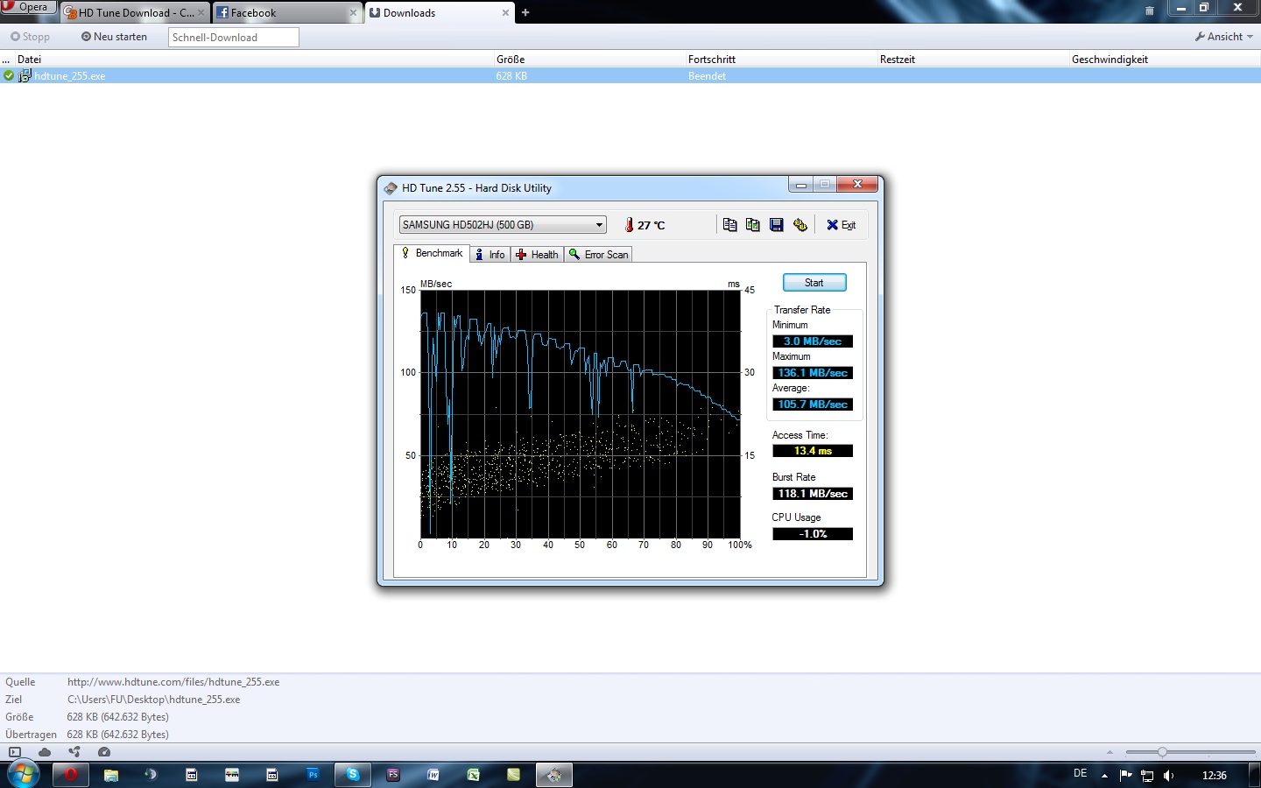Click the Opera Link cloud icon
The image size is (1261, 788).
coord(45,752)
